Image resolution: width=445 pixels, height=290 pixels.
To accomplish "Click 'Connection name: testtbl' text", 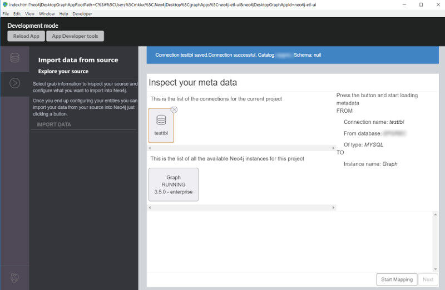I will point(374,122).
